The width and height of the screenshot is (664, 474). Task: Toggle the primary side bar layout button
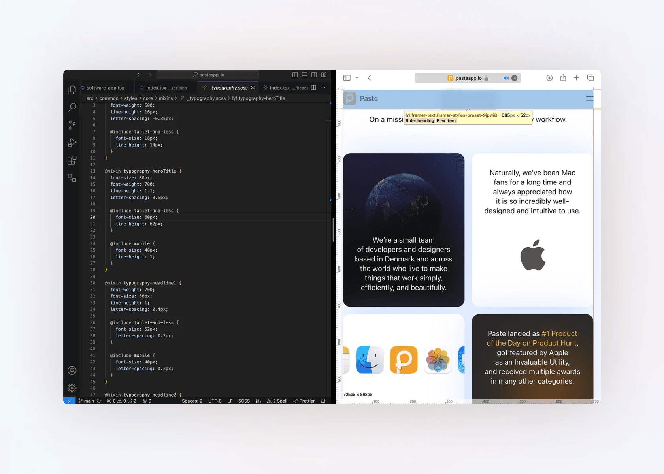coord(295,75)
